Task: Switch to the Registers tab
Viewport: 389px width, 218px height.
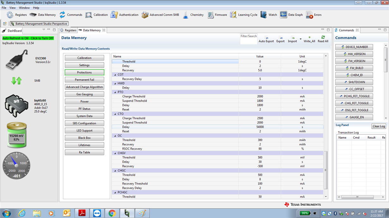Action: click(68, 30)
